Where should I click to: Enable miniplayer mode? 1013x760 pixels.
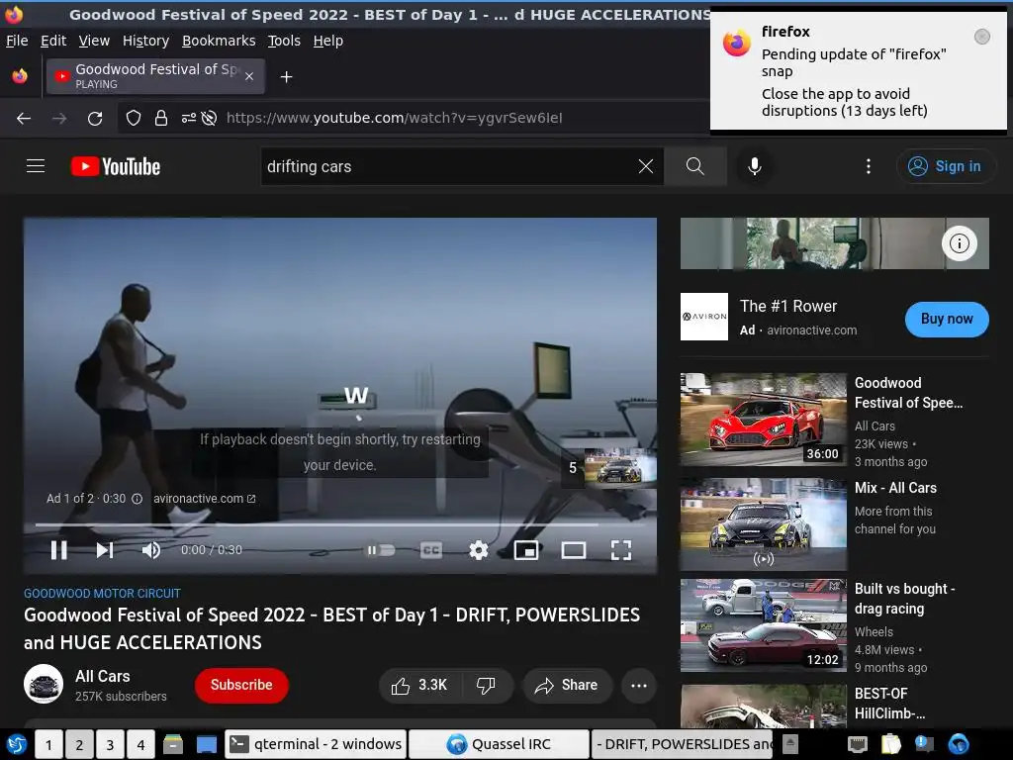coord(526,550)
